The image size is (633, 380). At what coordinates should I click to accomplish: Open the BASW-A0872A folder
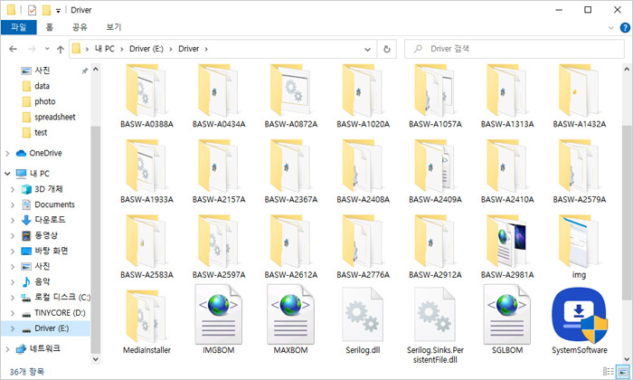(x=290, y=96)
